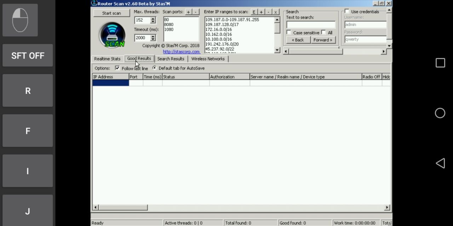Toggle Follow last line checkbox
This screenshot has height=226, width=453.
[x=117, y=68]
